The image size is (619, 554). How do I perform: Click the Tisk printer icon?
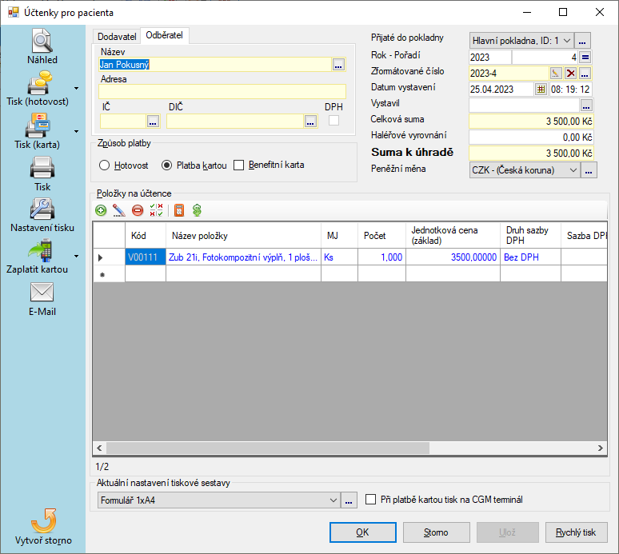(42, 167)
